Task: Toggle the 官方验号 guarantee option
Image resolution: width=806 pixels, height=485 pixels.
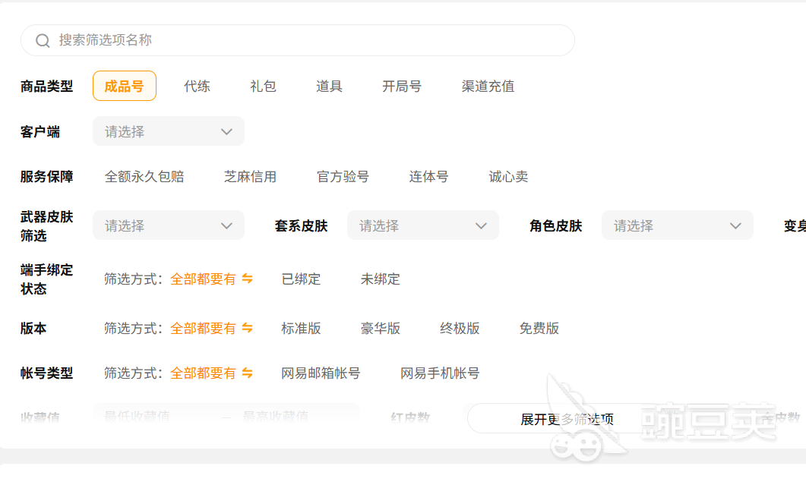Action: [x=343, y=177]
